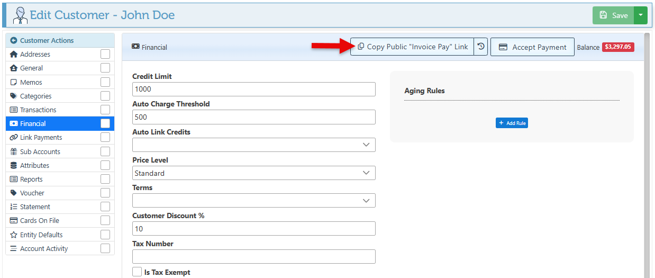This screenshot has height=278, width=655.
Task: Go to Account Activity section
Action: (x=44, y=248)
